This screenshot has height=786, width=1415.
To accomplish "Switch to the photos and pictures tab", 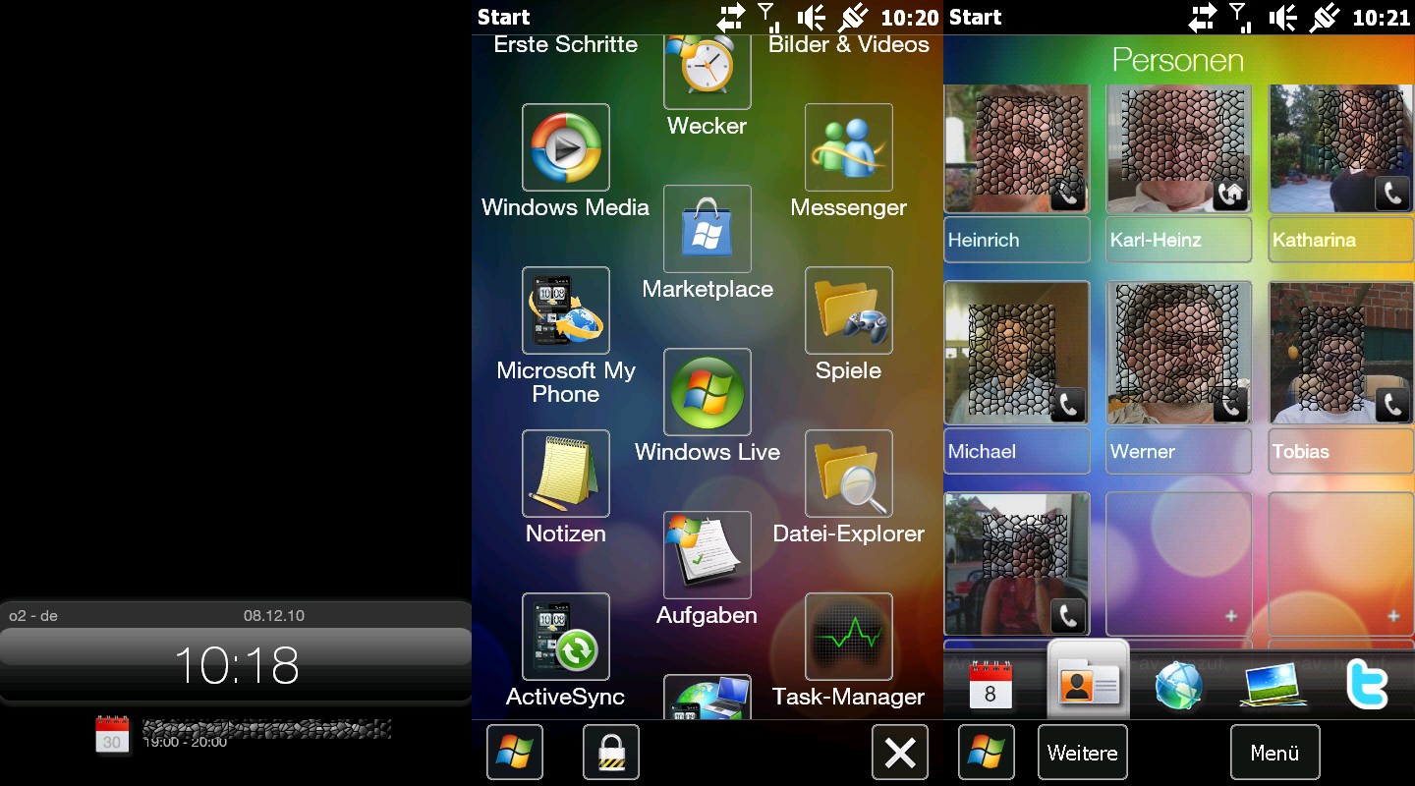I will pyautogui.click(x=1273, y=685).
